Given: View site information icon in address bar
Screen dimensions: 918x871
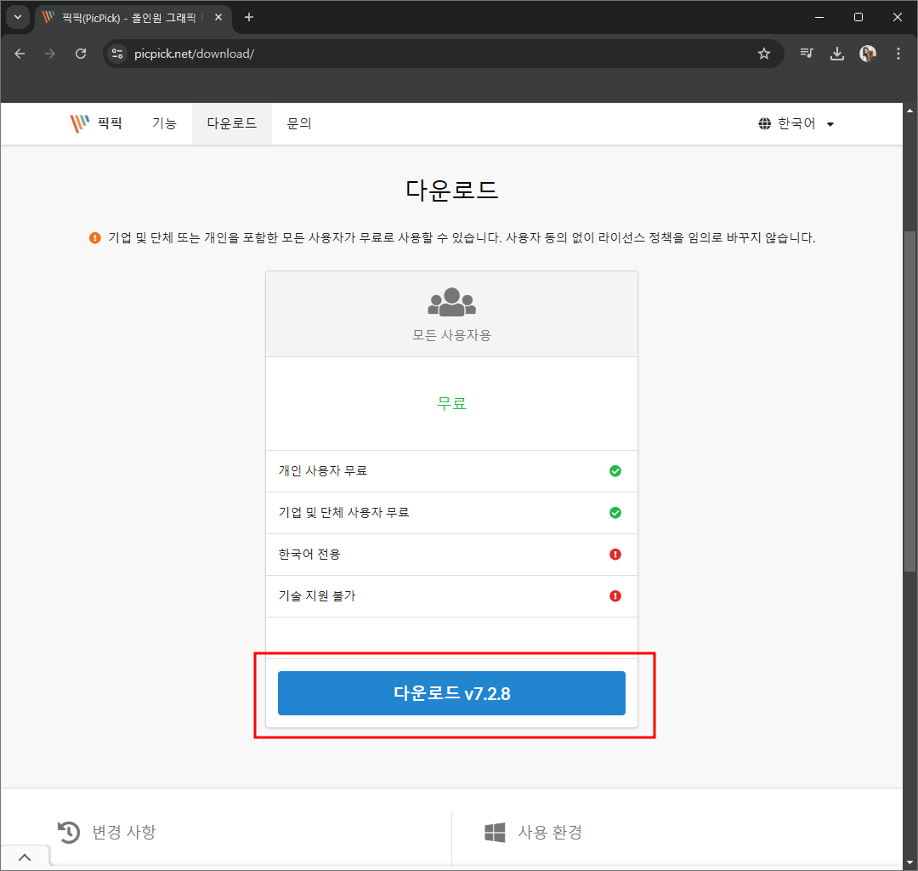Looking at the screenshot, I should point(117,54).
